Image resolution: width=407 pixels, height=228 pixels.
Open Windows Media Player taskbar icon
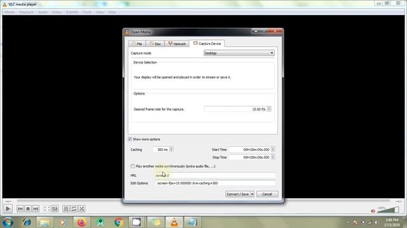(62, 222)
